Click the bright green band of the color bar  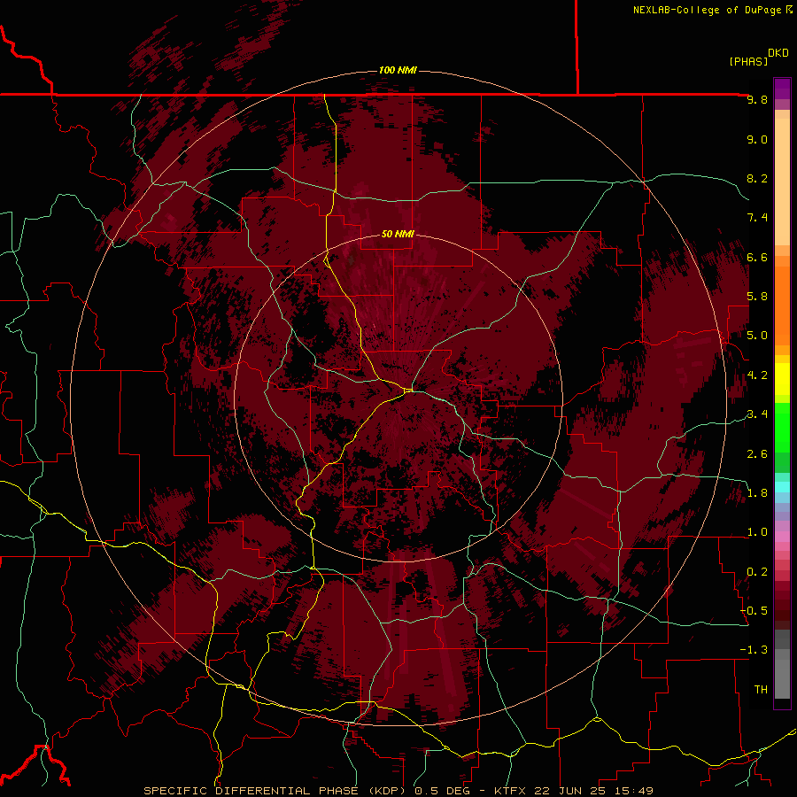click(x=782, y=427)
